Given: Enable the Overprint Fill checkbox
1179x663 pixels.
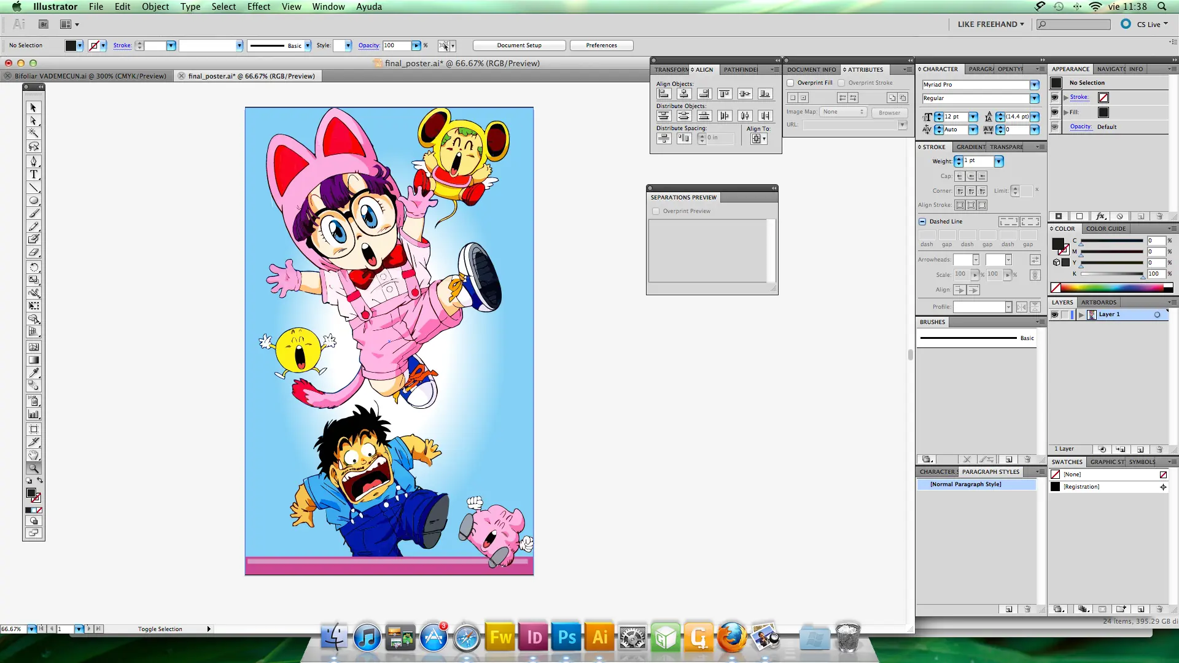Looking at the screenshot, I should click(x=791, y=83).
